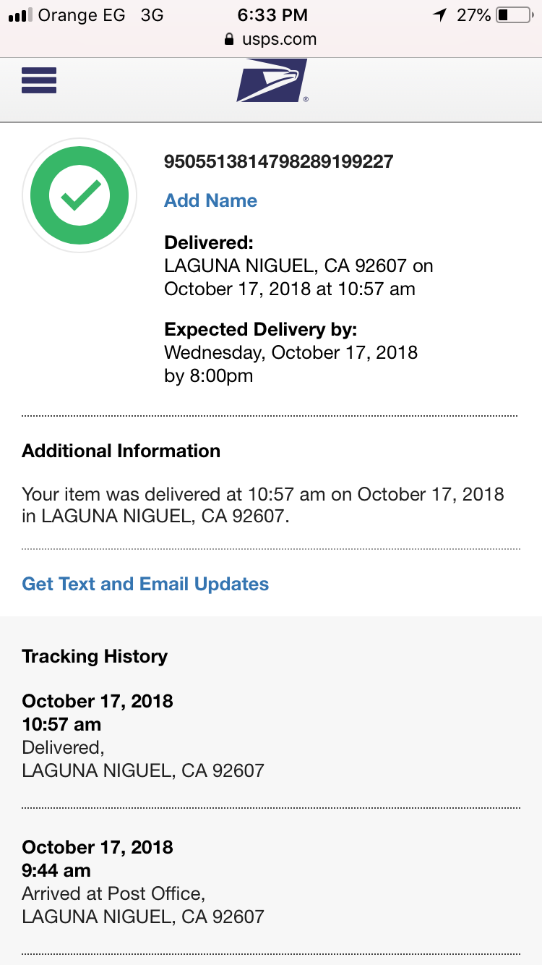Open Get Text and Email Updates

tap(145, 584)
